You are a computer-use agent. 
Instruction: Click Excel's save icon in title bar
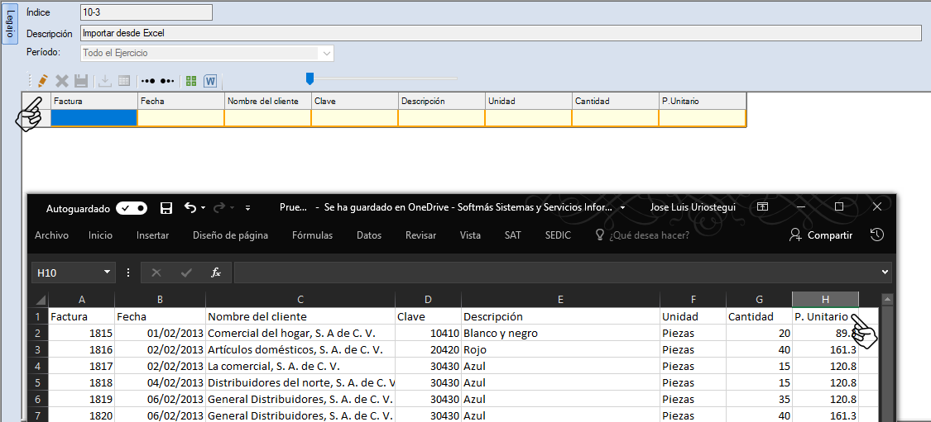[x=166, y=207]
